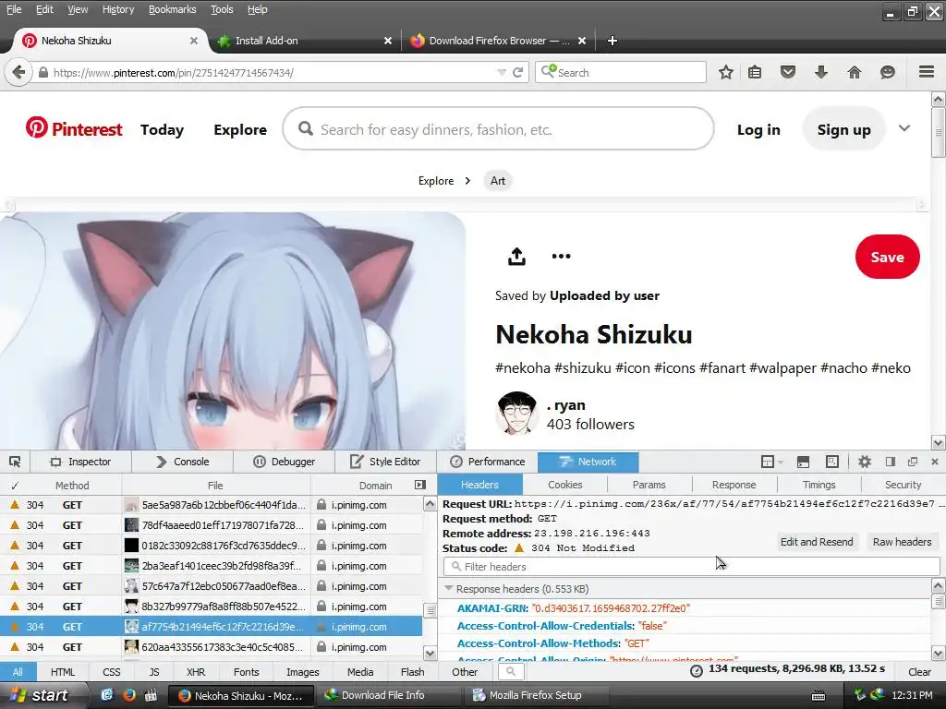Open the URL bar history dropdown
This screenshot has width=946, height=709.
502,72
